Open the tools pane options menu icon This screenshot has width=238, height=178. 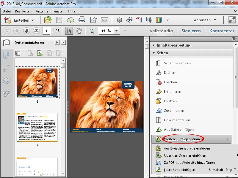pos(234,39)
